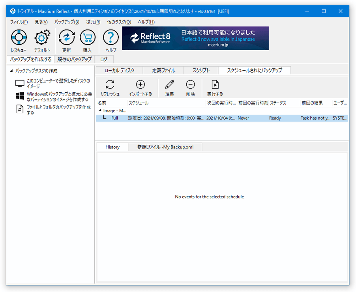Screen dimensions: 356x292
Task: Click the monitor icon for disk image task
Action: click(x=20, y=83)
